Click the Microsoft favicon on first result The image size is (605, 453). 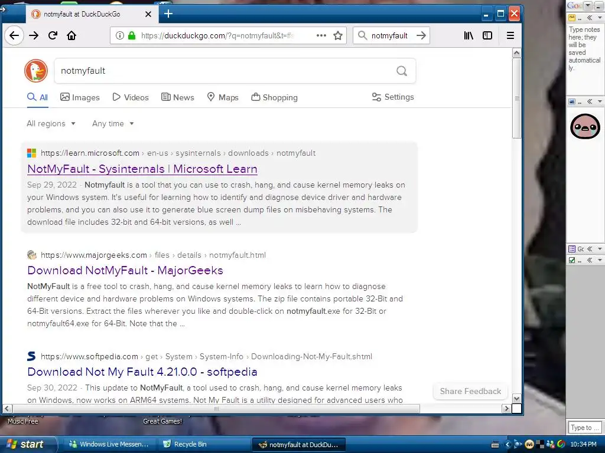point(32,153)
